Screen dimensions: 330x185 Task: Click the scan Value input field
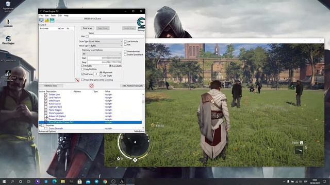(x=117, y=36)
